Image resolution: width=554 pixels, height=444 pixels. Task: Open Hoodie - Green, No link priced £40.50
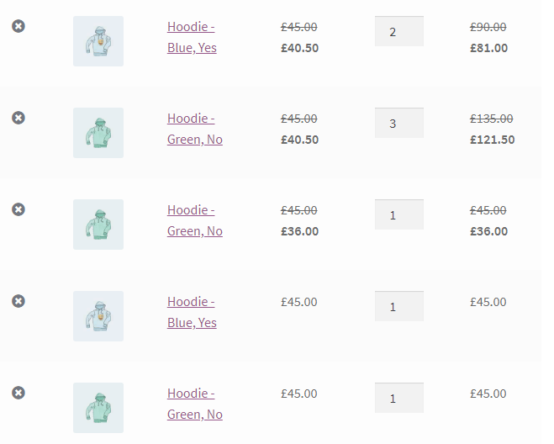[x=195, y=129]
